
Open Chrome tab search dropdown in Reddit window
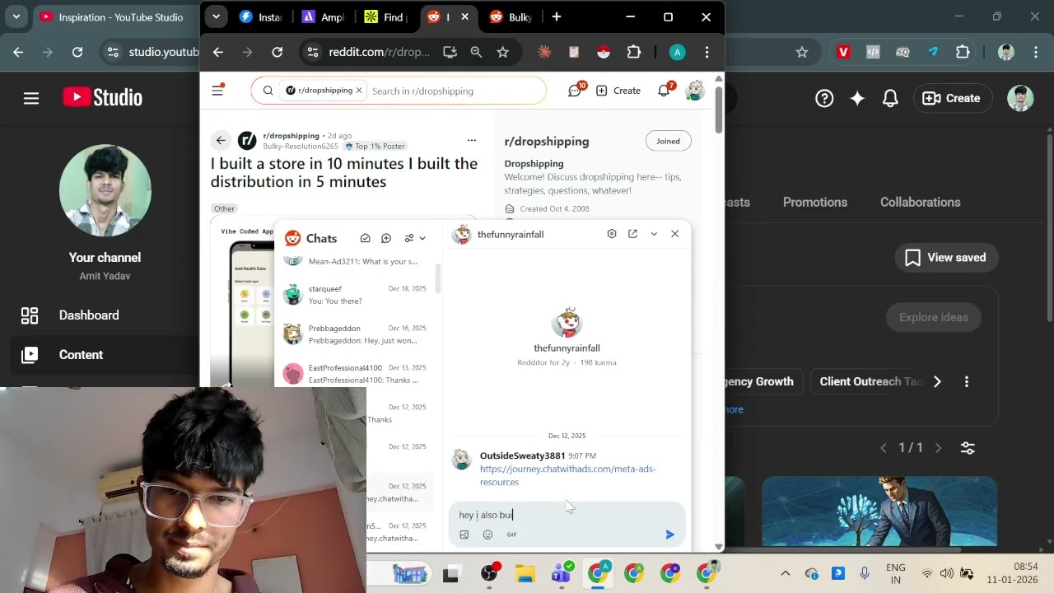pyautogui.click(x=216, y=16)
